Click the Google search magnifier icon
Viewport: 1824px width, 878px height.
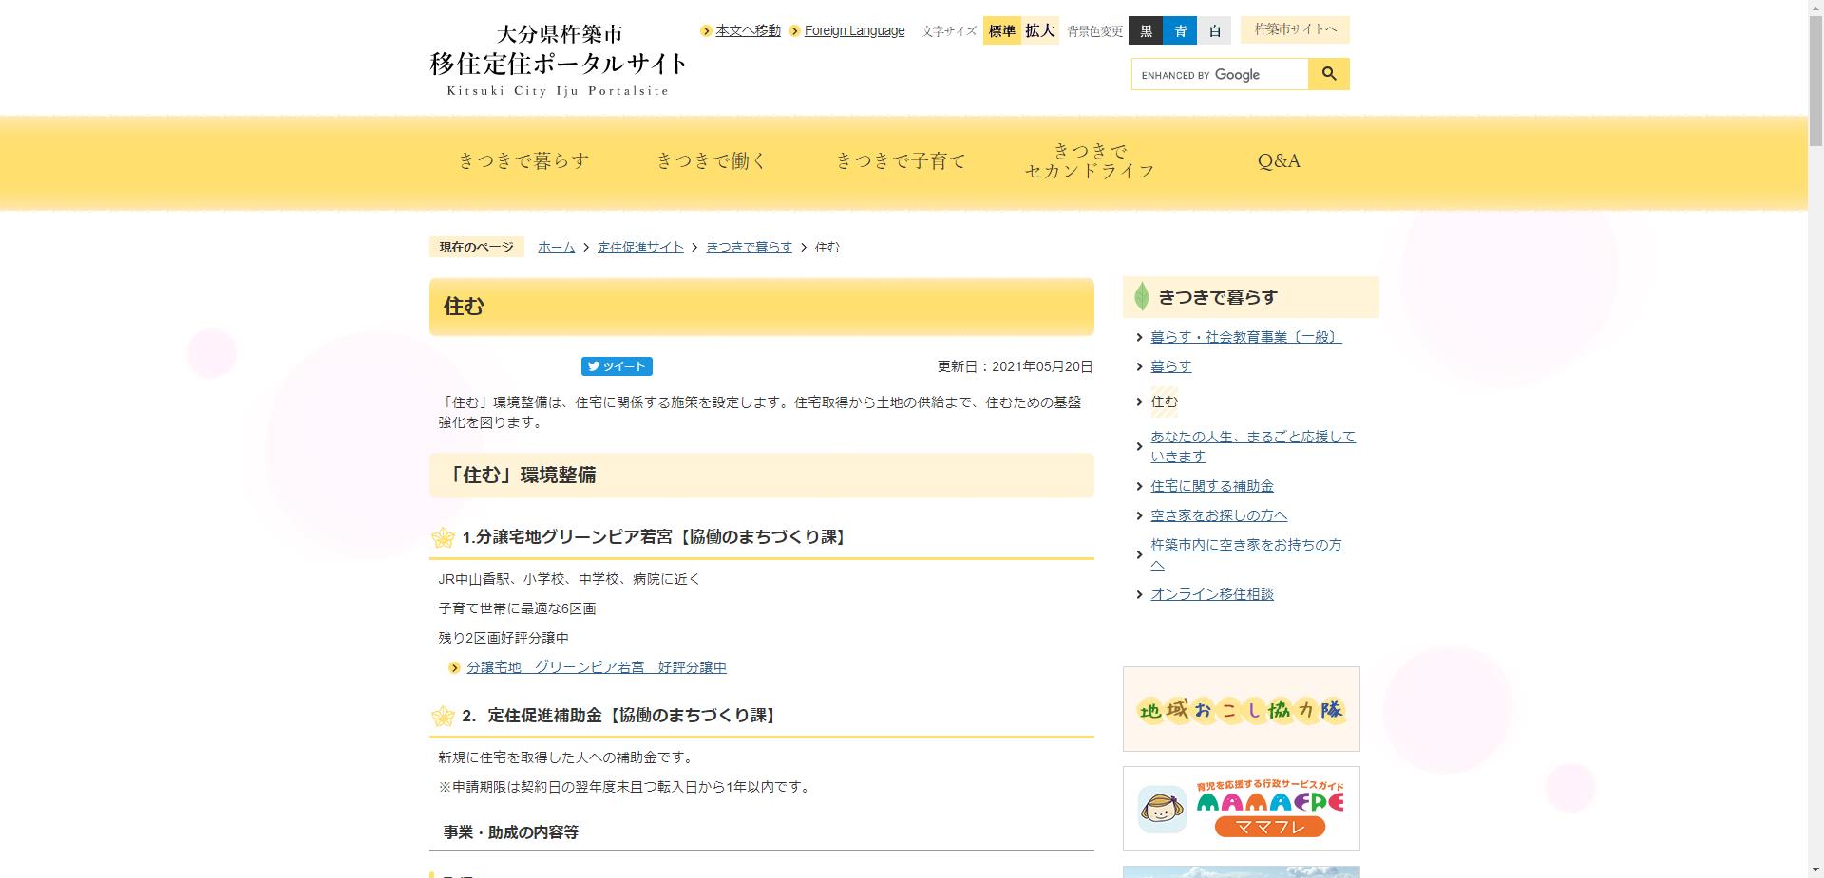[x=1328, y=73]
